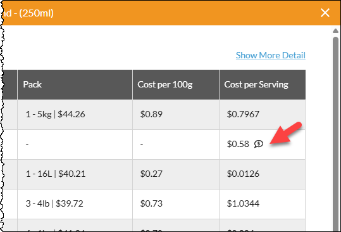Close the orange dialog with the X
The height and width of the screenshot is (232, 341).
(x=325, y=13)
